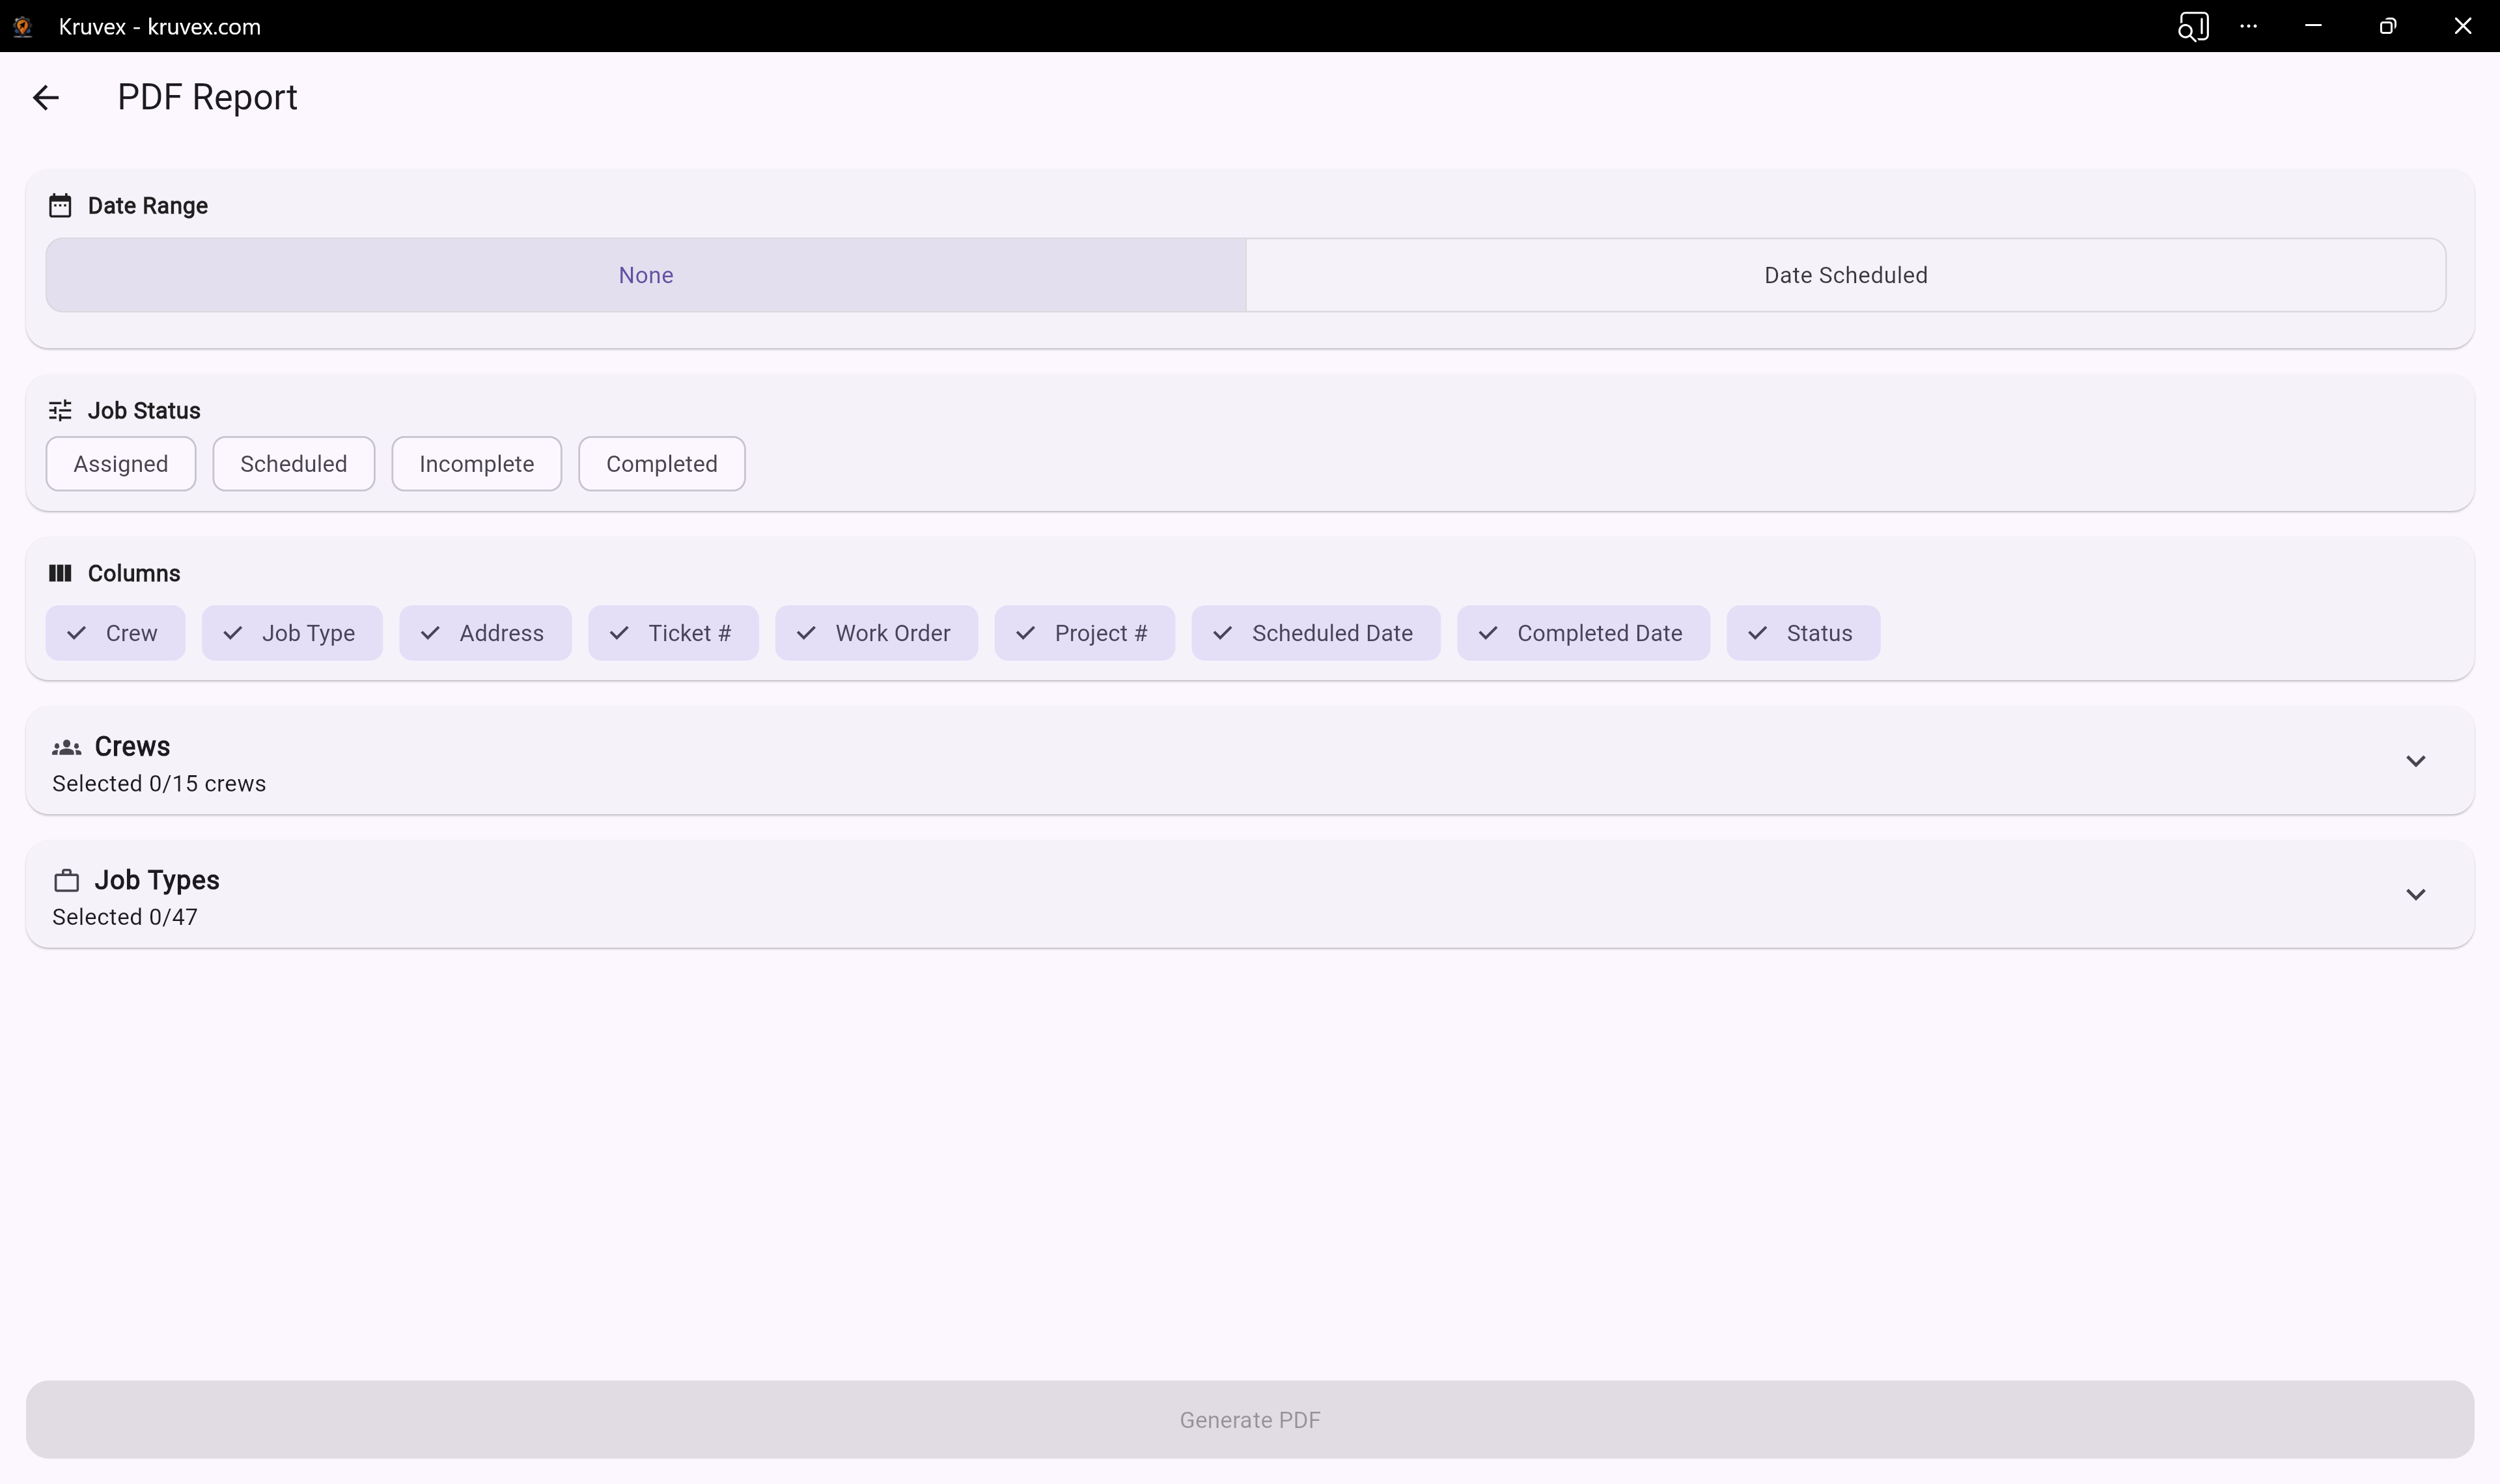Viewport: 2500px width, 1484px height.
Task: Select the Incomplete status chip
Action: [476, 465]
